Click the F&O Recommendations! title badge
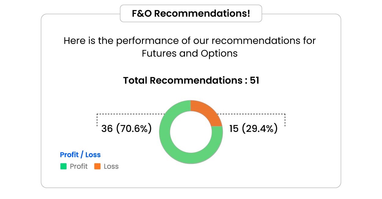The height and width of the screenshot is (199, 382). pos(191,14)
